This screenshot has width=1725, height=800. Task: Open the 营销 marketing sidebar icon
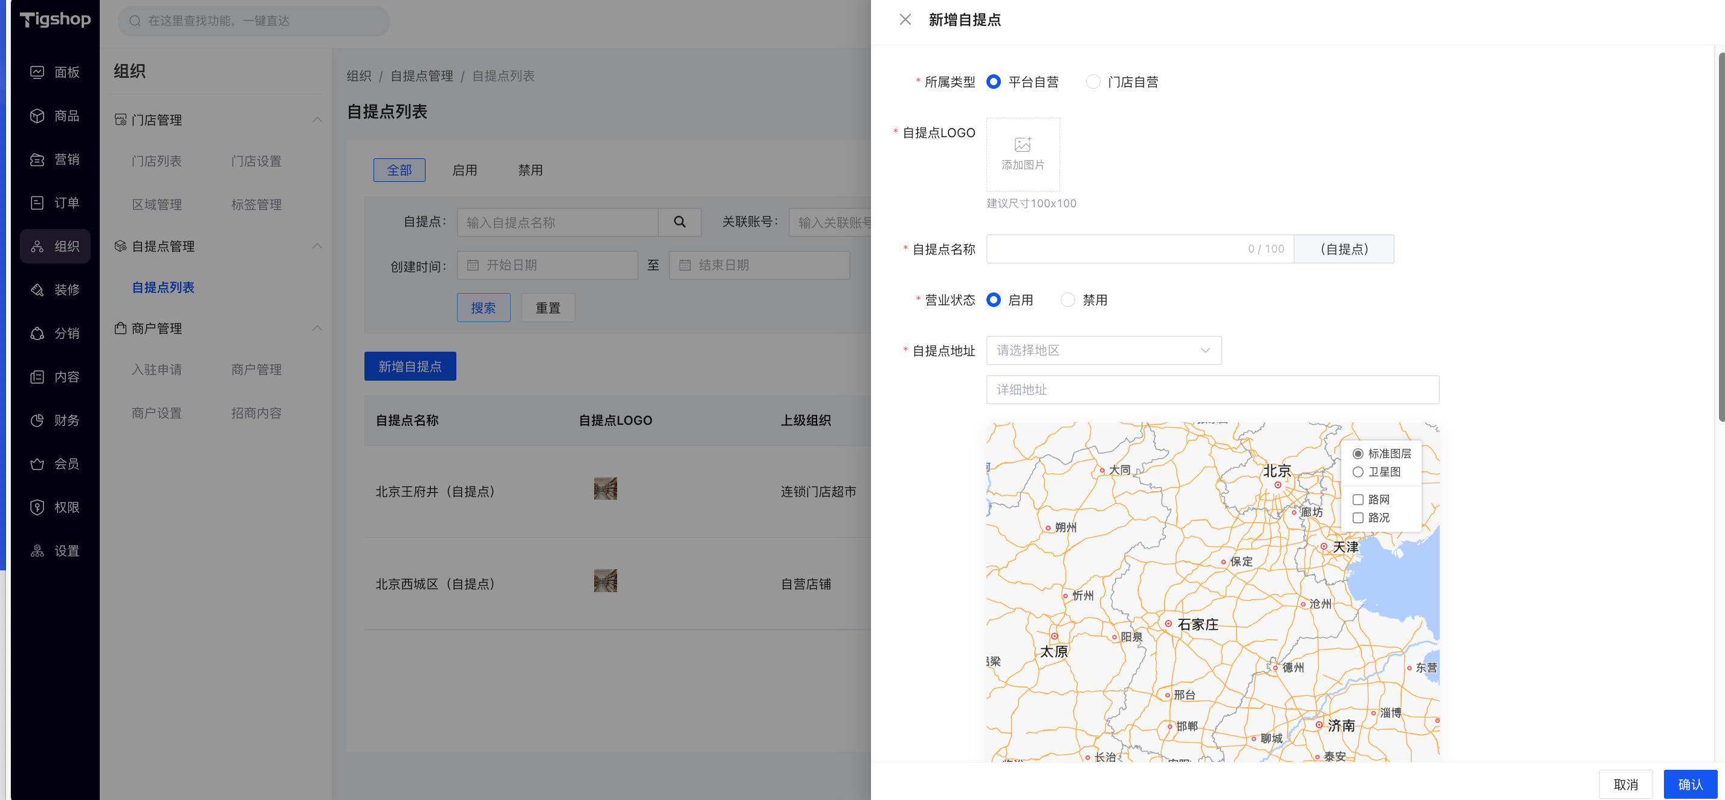(37, 159)
